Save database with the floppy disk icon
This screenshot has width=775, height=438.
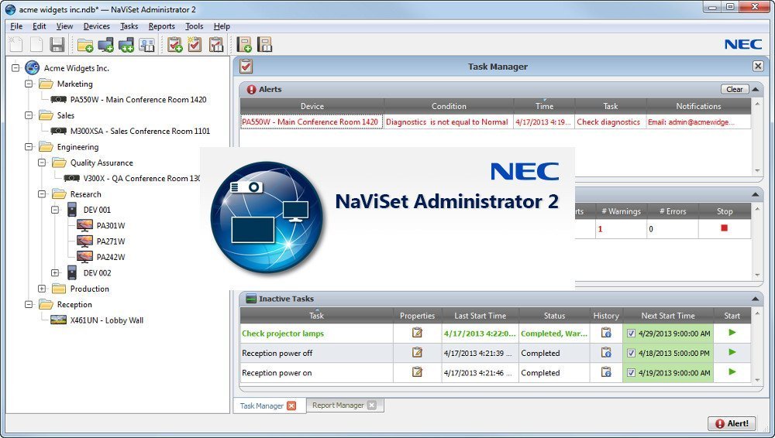(57, 44)
